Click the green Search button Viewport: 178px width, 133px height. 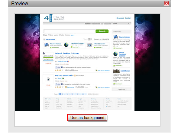102,31
